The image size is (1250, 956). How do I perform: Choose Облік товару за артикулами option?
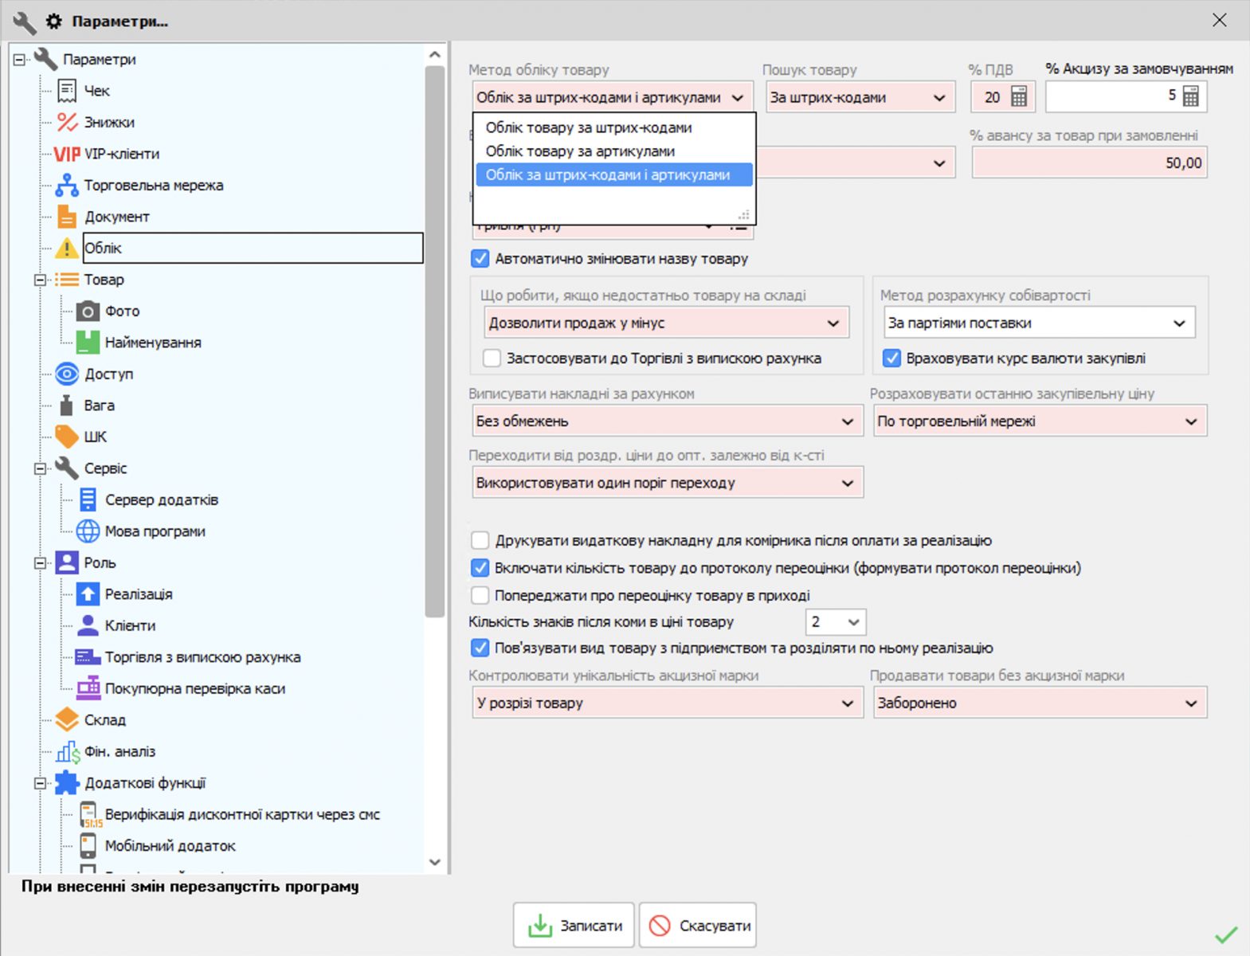click(x=580, y=151)
